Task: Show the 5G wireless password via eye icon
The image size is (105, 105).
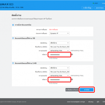Action: (x=72, y=54)
